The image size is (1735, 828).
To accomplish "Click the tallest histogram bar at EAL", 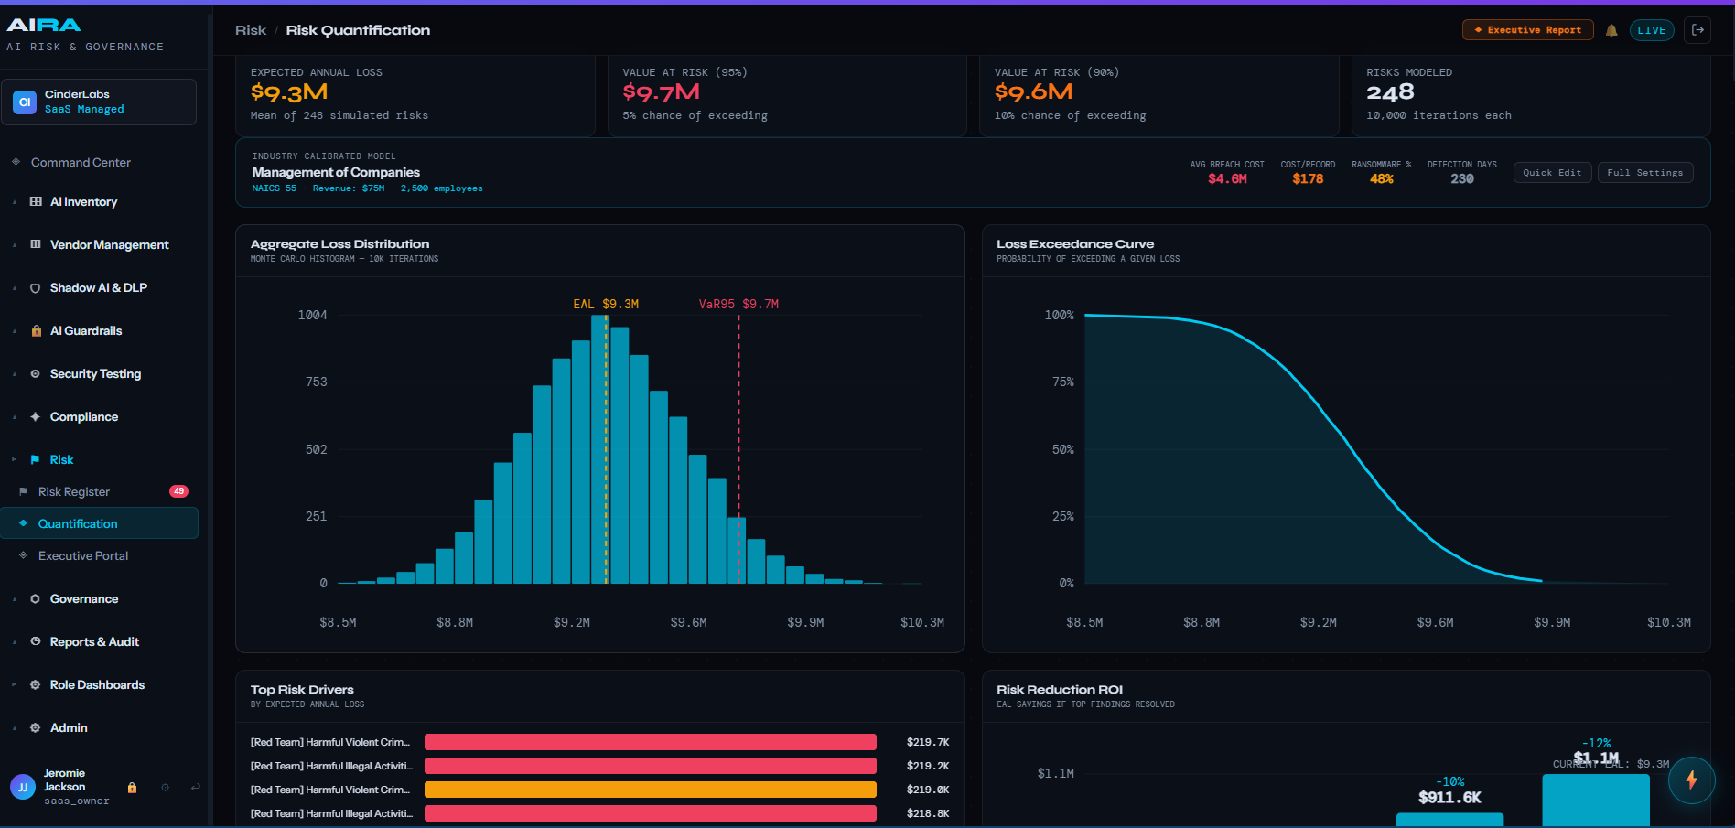I will pyautogui.click(x=599, y=449).
